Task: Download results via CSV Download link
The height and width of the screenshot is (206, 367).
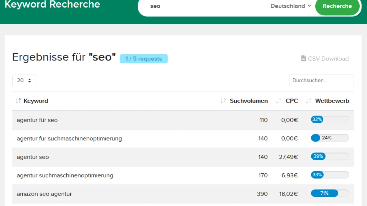Action: pyautogui.click(x=325, y=59)
